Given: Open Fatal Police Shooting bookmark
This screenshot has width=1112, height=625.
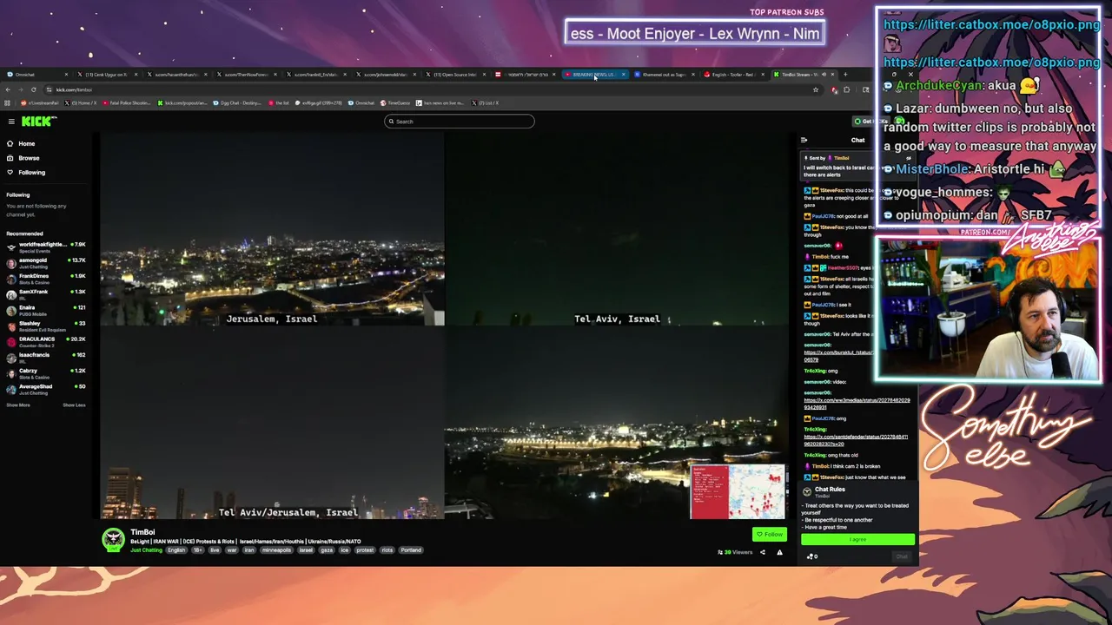Looking at the screenshot, I should pyautogui.click(x=129, y=103).
